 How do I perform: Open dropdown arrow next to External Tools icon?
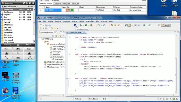point(94,25)
